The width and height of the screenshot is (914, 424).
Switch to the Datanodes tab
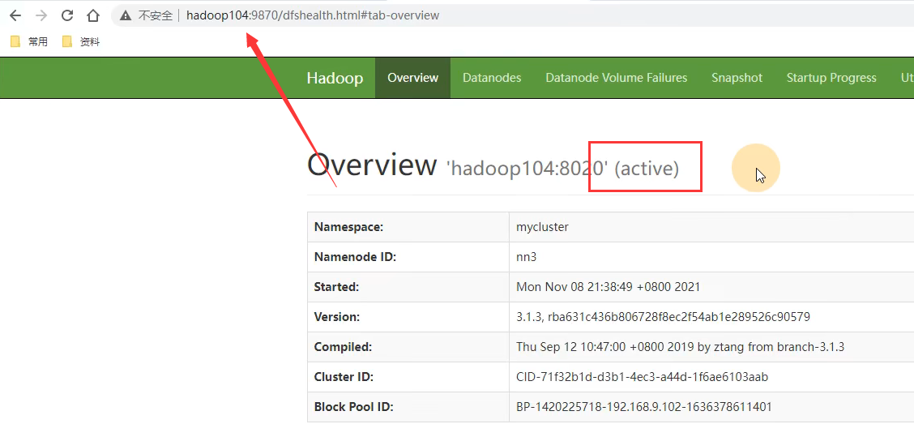pyautogui.click(x=492, y=78)
